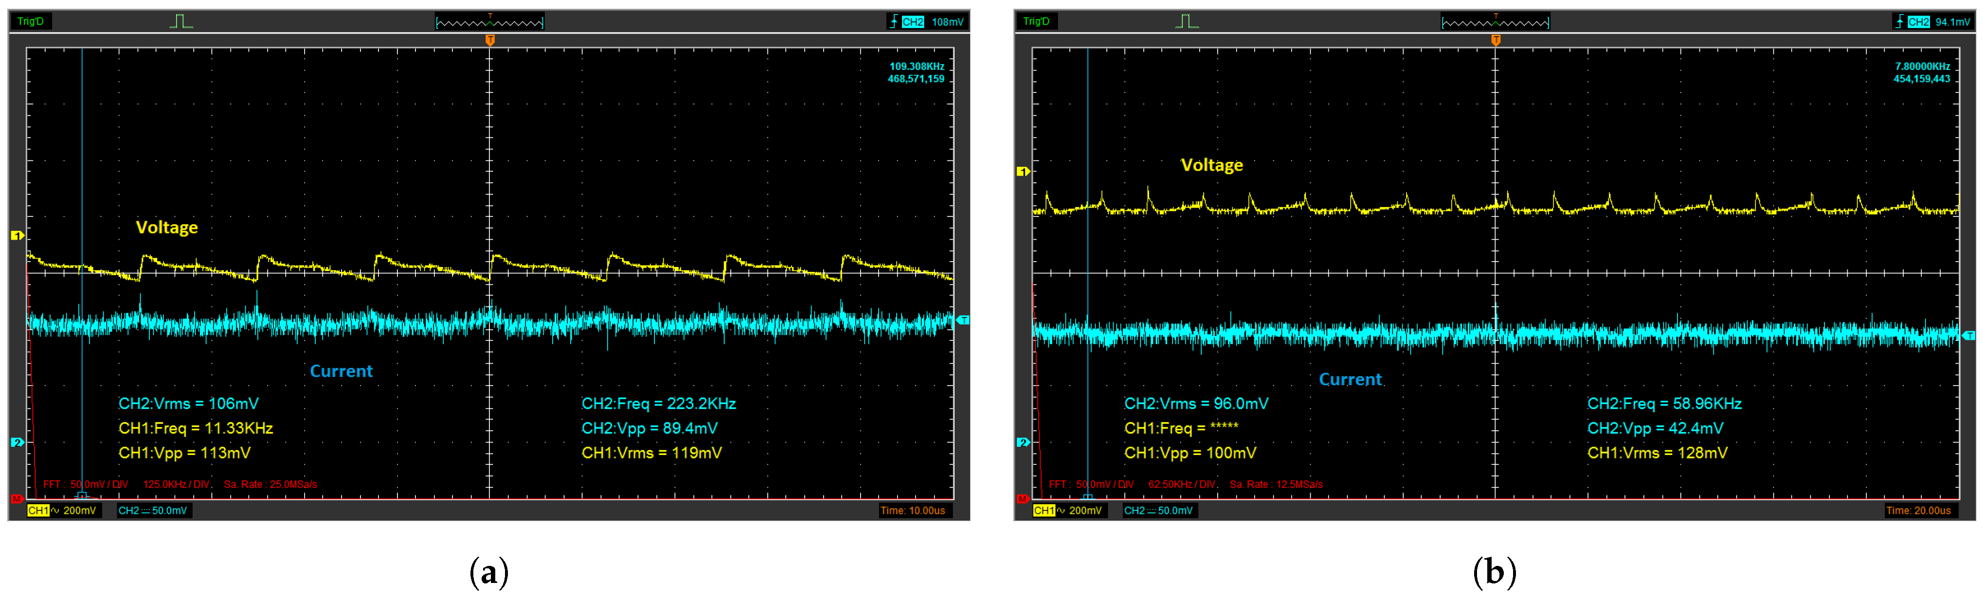The width and height of the screenshot is (1983, 598).
Task: Click the cyan channel 2 ground marker in panel (b)
Action: click(x=1023, y=442)
